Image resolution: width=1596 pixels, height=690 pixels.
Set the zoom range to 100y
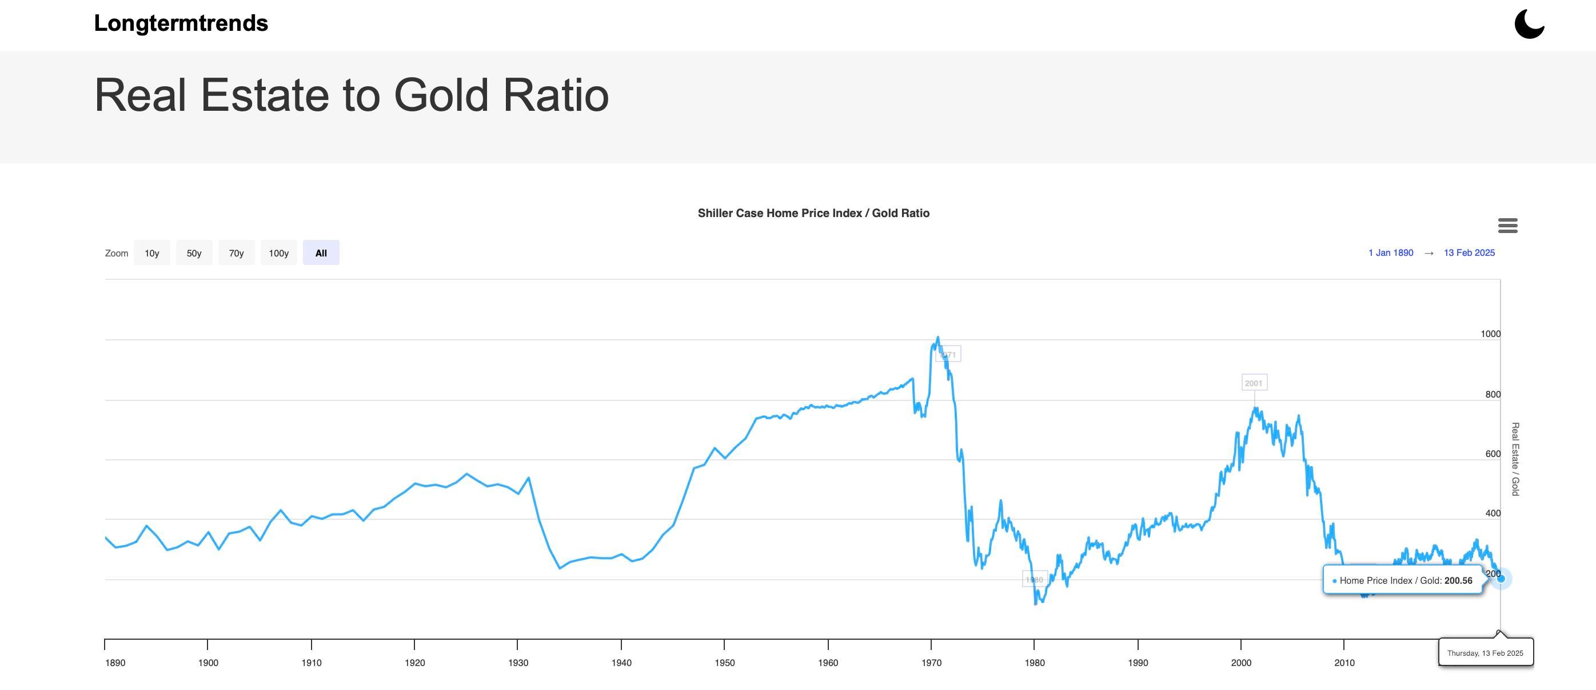[279, 253]
